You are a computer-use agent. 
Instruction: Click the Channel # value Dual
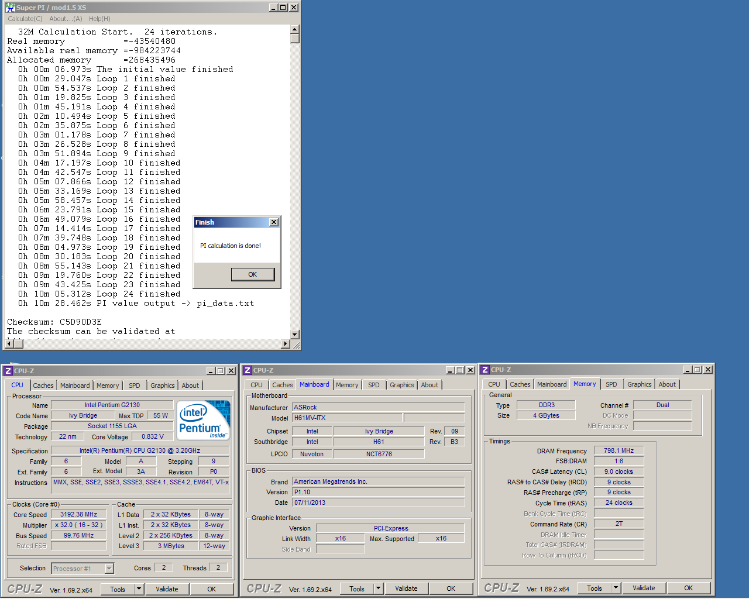coord(662,405)
